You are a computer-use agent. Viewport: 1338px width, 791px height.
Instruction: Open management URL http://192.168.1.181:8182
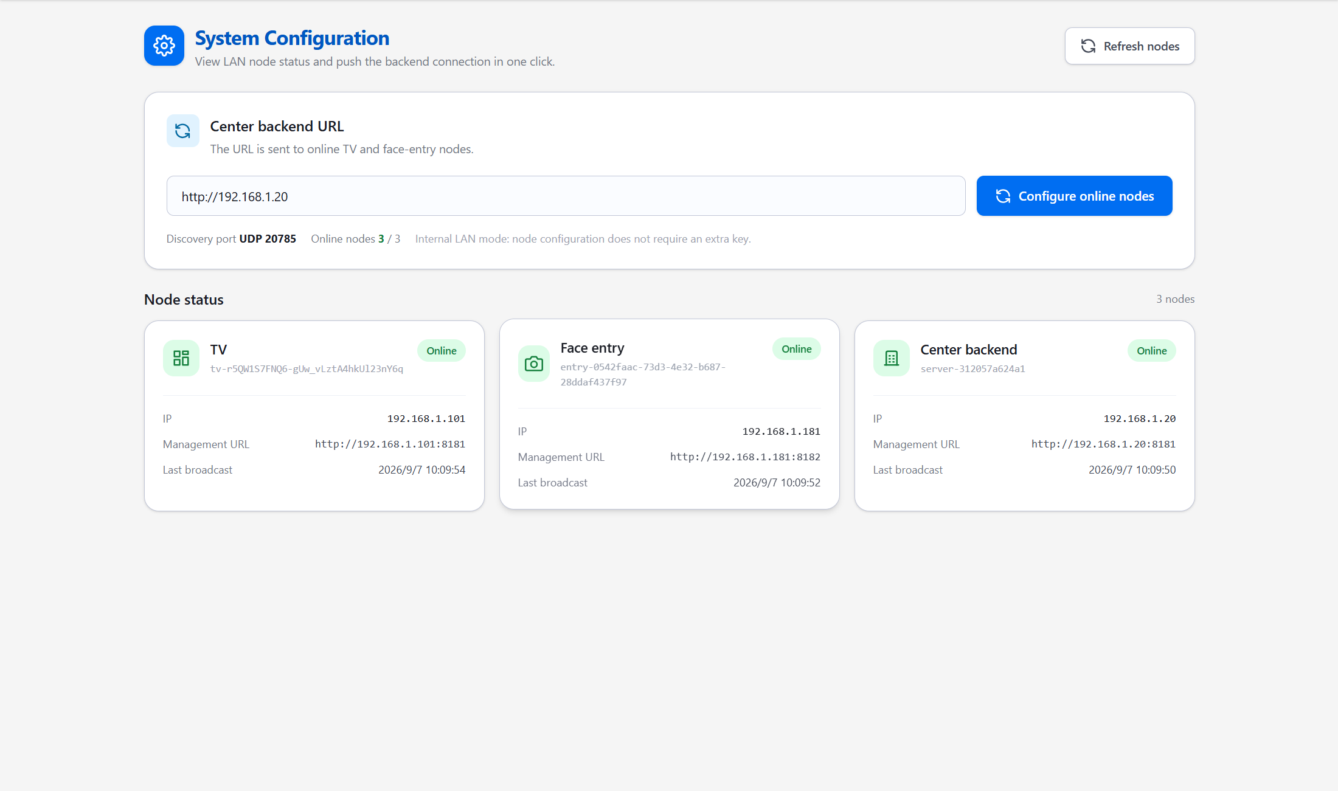(x=745, y=457)
